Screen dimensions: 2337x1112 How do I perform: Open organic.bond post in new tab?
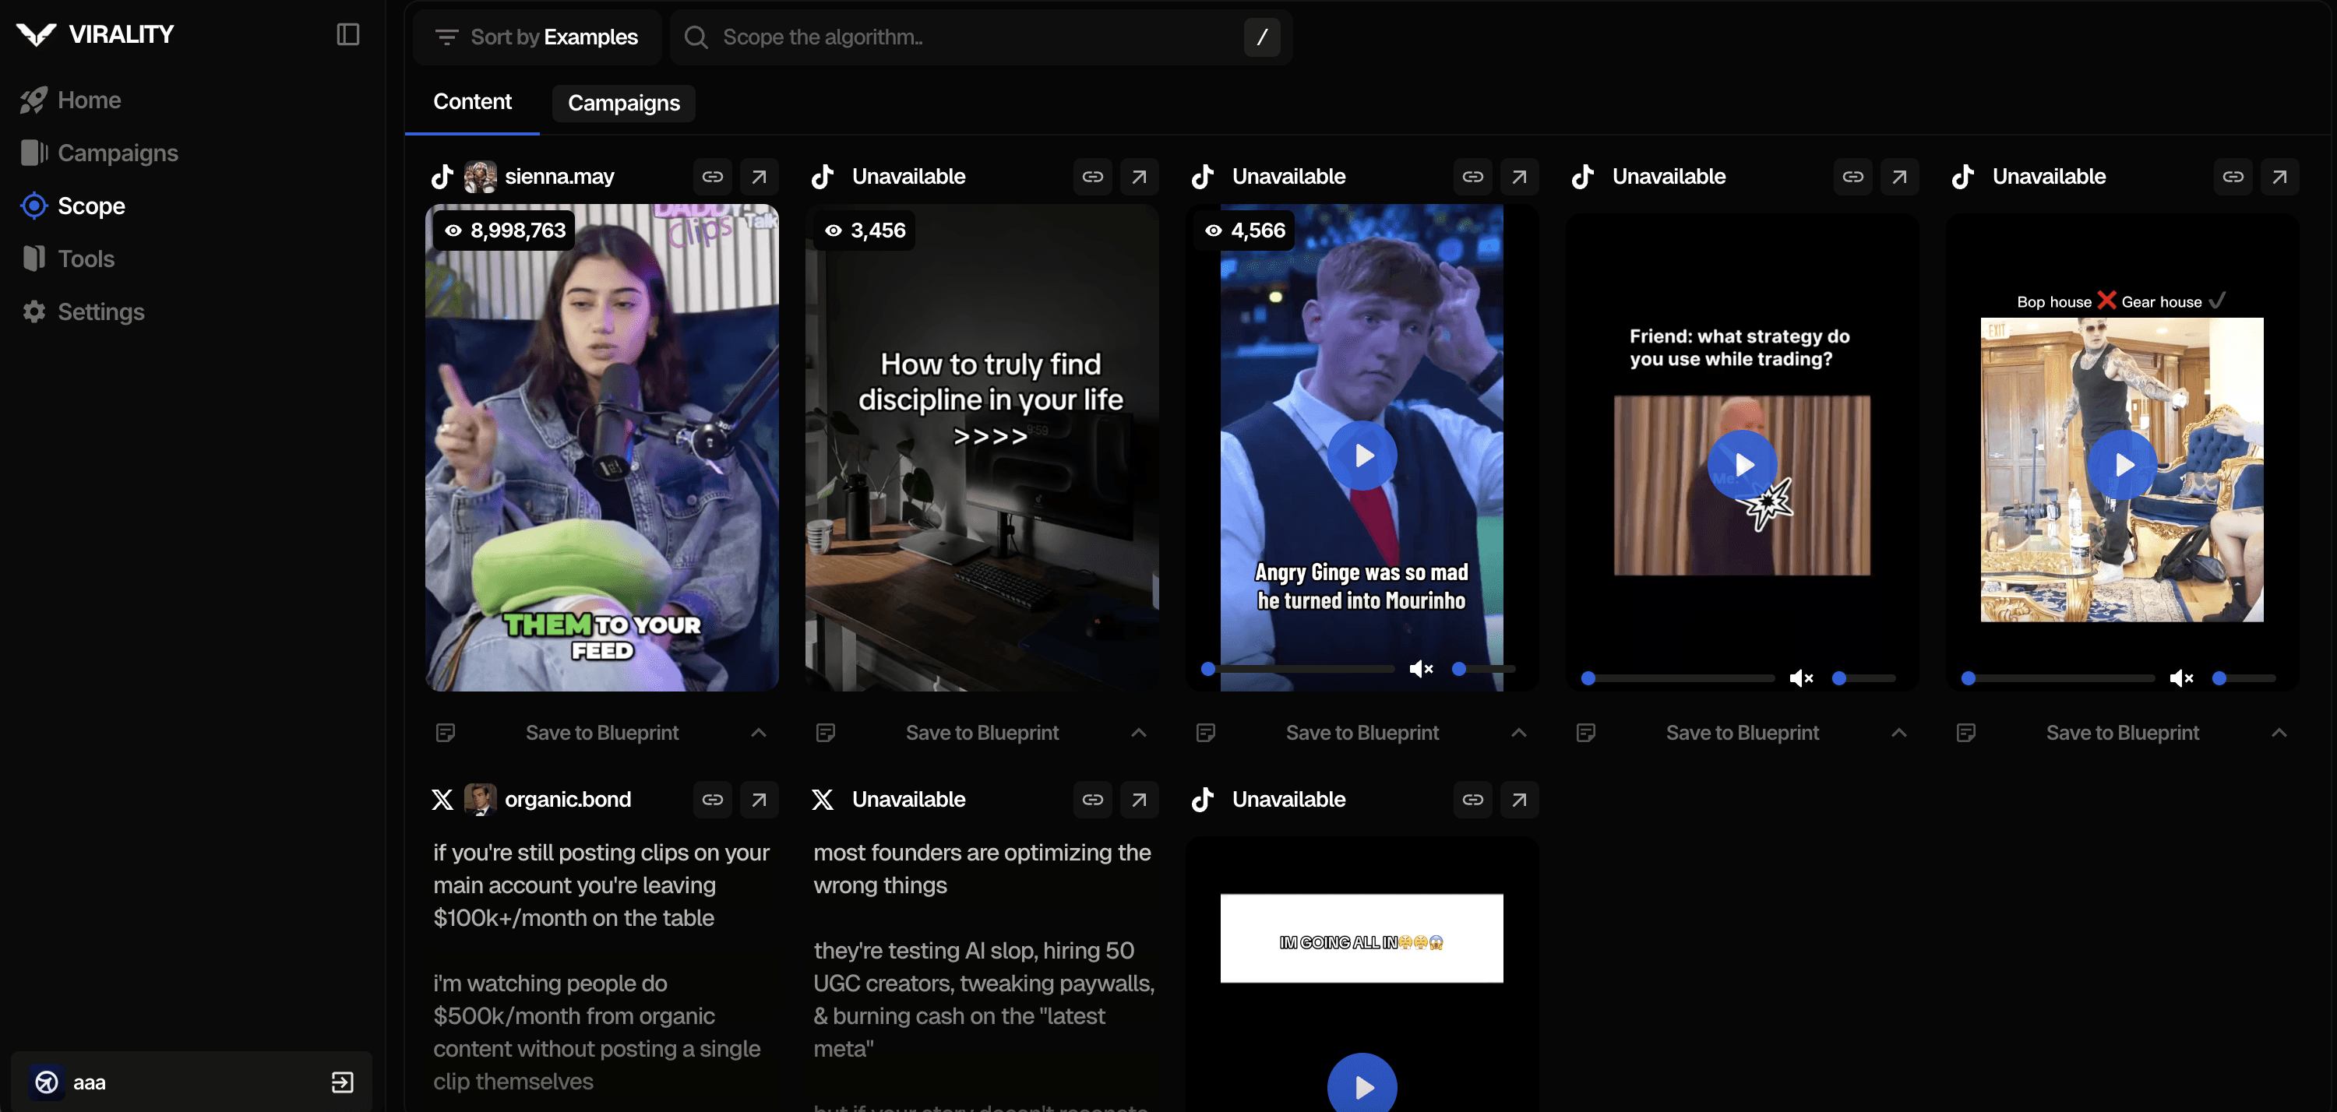759,799
